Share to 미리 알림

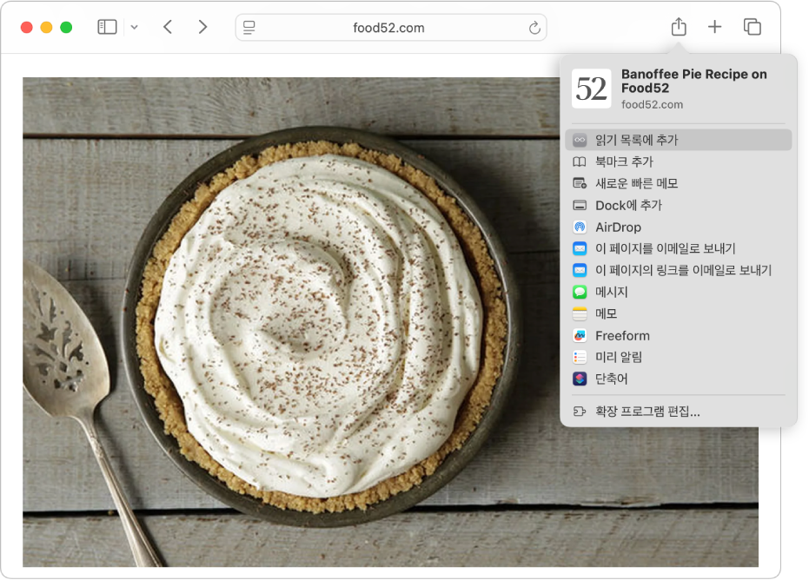pyautogui.click(x=678, y=357)
